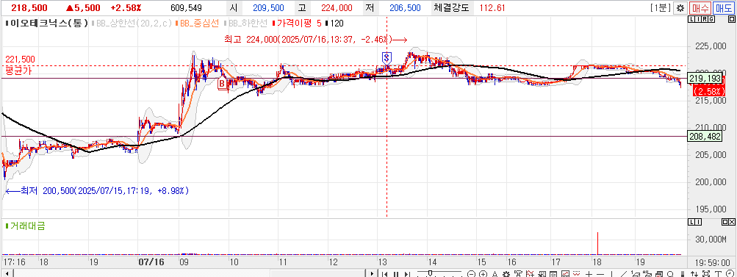Image resolution: width=737 pixels, height=277 pixels.
Task: Maximize the 거래대금 indicator pane
Action: 725,221
